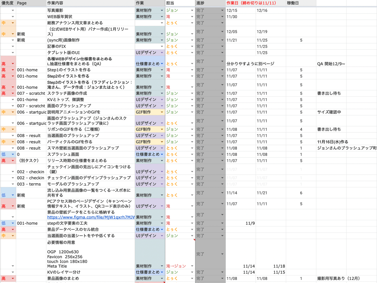Select the Page column header
This screenshot has width=377, height=283.
[x=31, y=3]
